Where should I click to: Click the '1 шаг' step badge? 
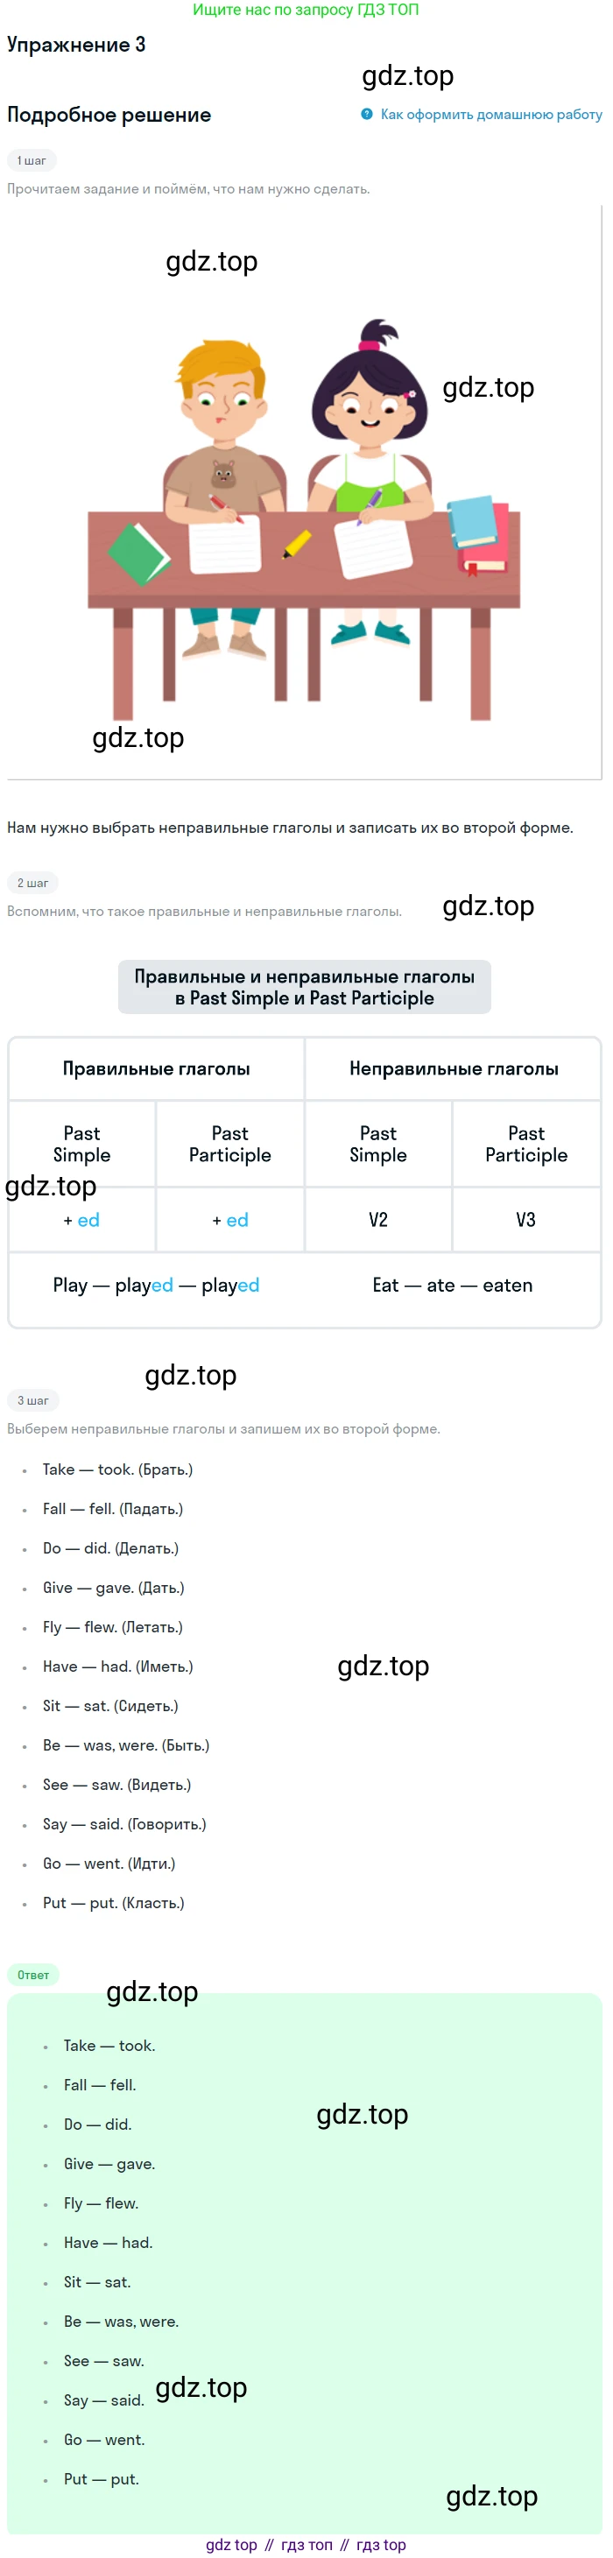[32, 160]
